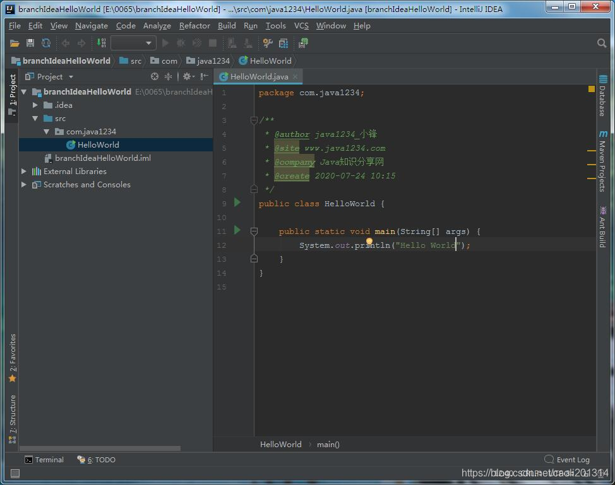Image resolution: width=615 pixels, height=485 pixels.
Task: Toggle the Maven Projects tool window
Action: click(602, 161)
